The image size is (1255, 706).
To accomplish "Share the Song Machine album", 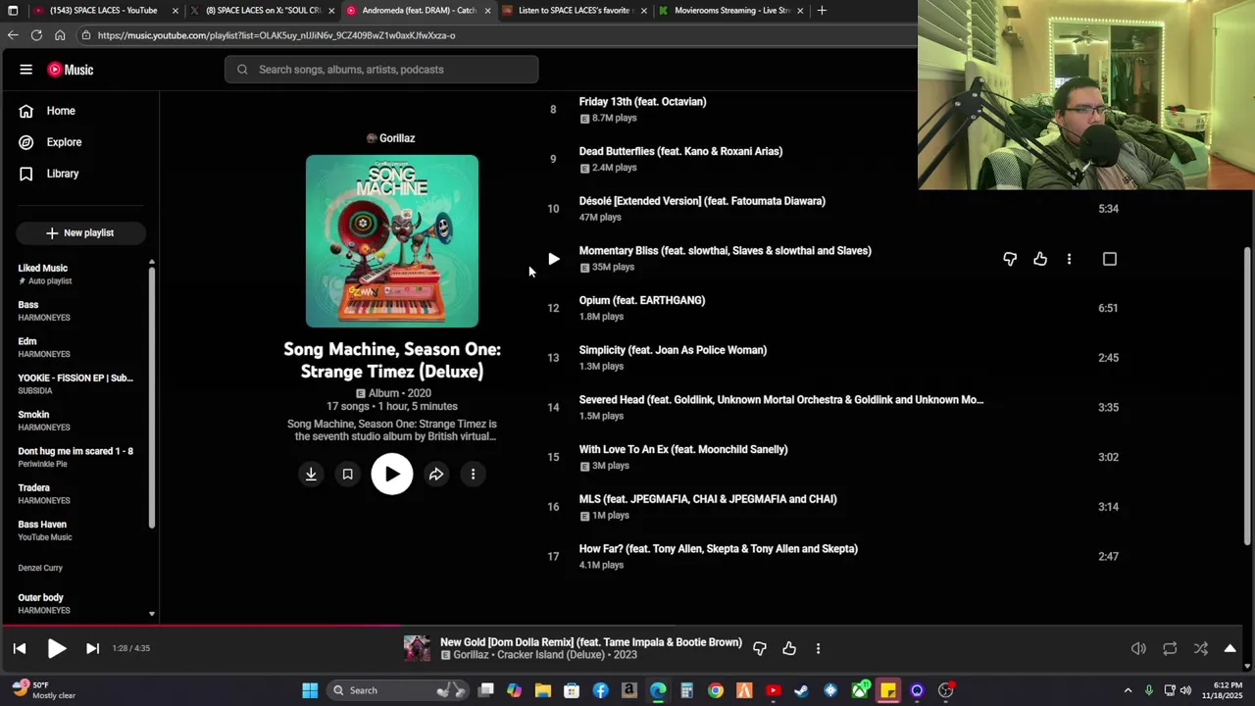I will pyautogui.click(x=436, y=475).
